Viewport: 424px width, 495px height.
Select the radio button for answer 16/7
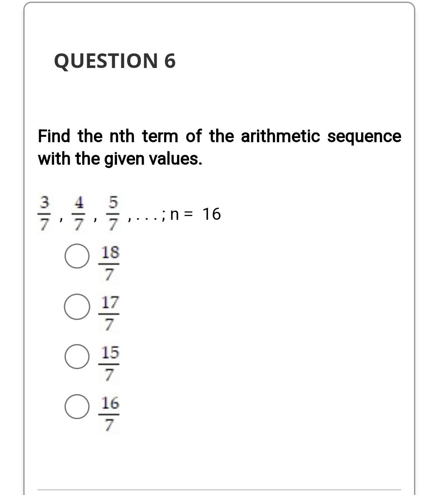tap(77, 407)
